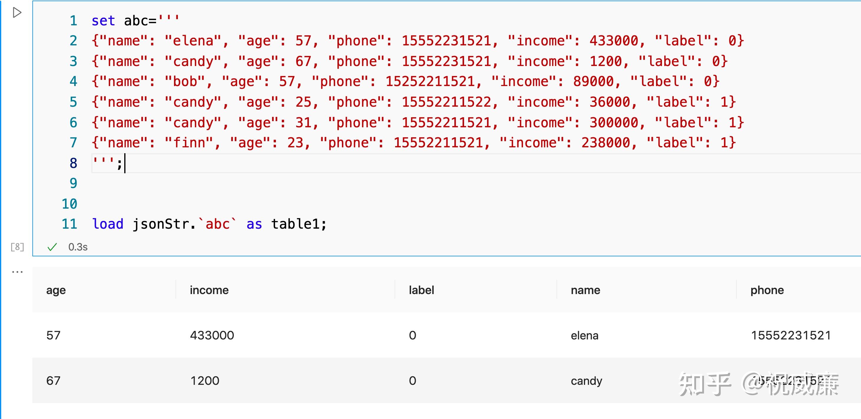Click the 0.3s execution time label
The height and width of the screenshot is (419, 861).
pyautogui.click(x=78, y=247)
